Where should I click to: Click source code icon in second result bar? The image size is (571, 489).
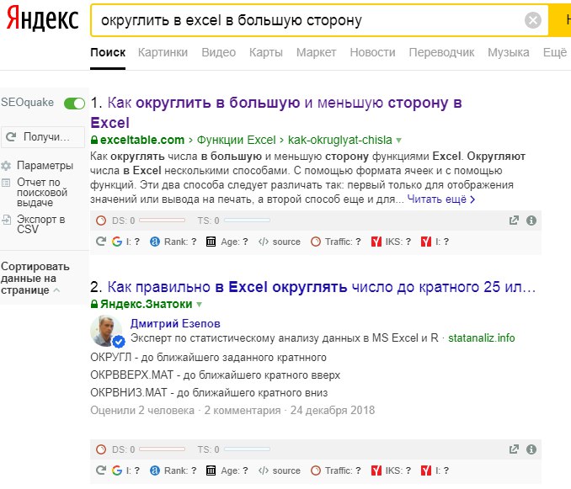click(264, 470)
